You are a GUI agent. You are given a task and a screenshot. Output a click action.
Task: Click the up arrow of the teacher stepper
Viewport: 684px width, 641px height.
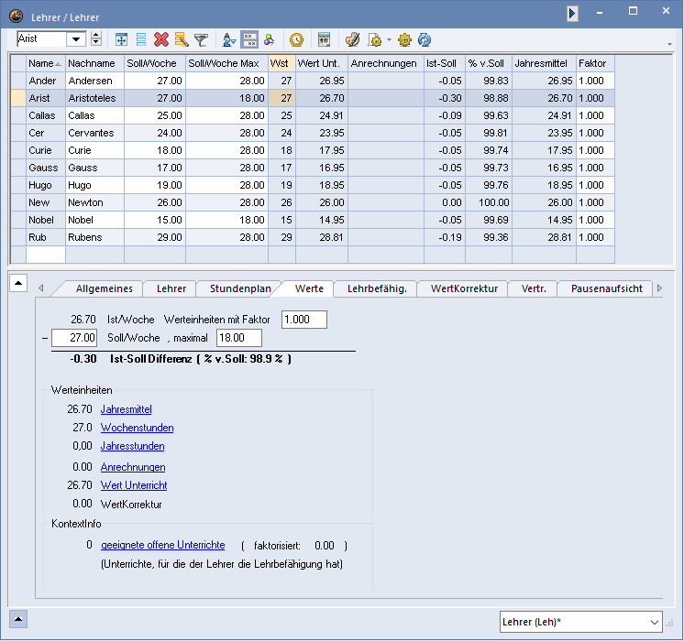click(x=96, y=35)
